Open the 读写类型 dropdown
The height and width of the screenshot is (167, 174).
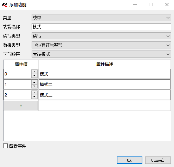[101, 36]
